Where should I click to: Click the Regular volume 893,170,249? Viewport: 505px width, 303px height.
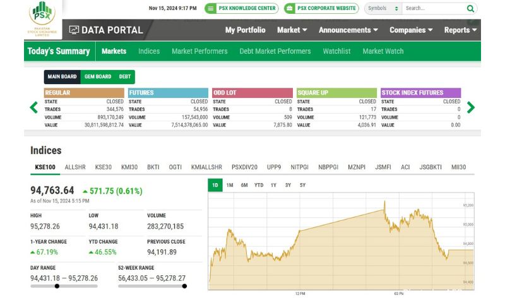click(110, 117)
